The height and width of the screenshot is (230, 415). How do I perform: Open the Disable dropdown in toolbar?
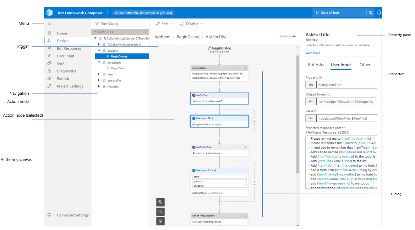tap(192, 24)
